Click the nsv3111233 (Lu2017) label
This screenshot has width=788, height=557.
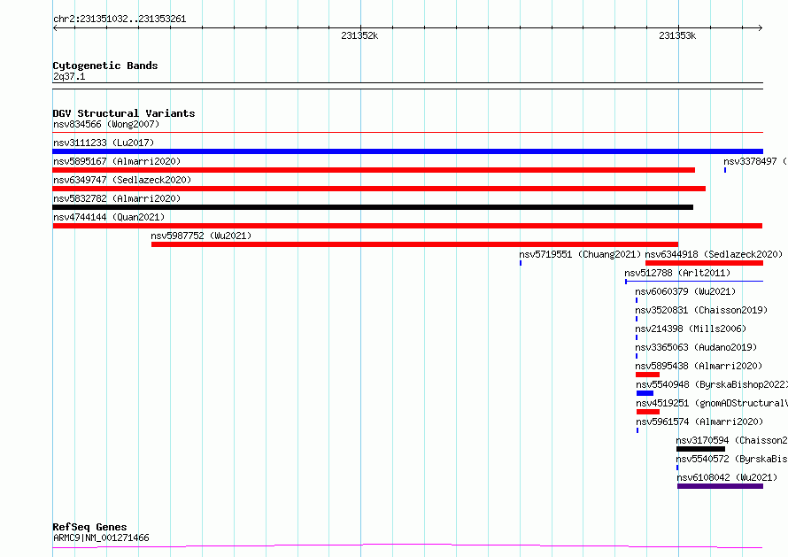pos(104,143)
